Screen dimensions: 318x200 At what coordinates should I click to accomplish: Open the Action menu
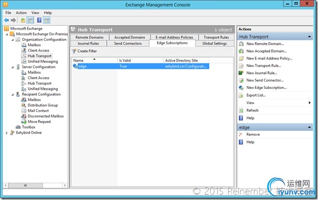coord(21,13)
